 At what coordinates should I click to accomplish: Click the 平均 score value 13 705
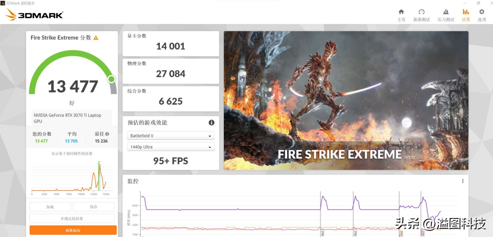coord(71,141)
